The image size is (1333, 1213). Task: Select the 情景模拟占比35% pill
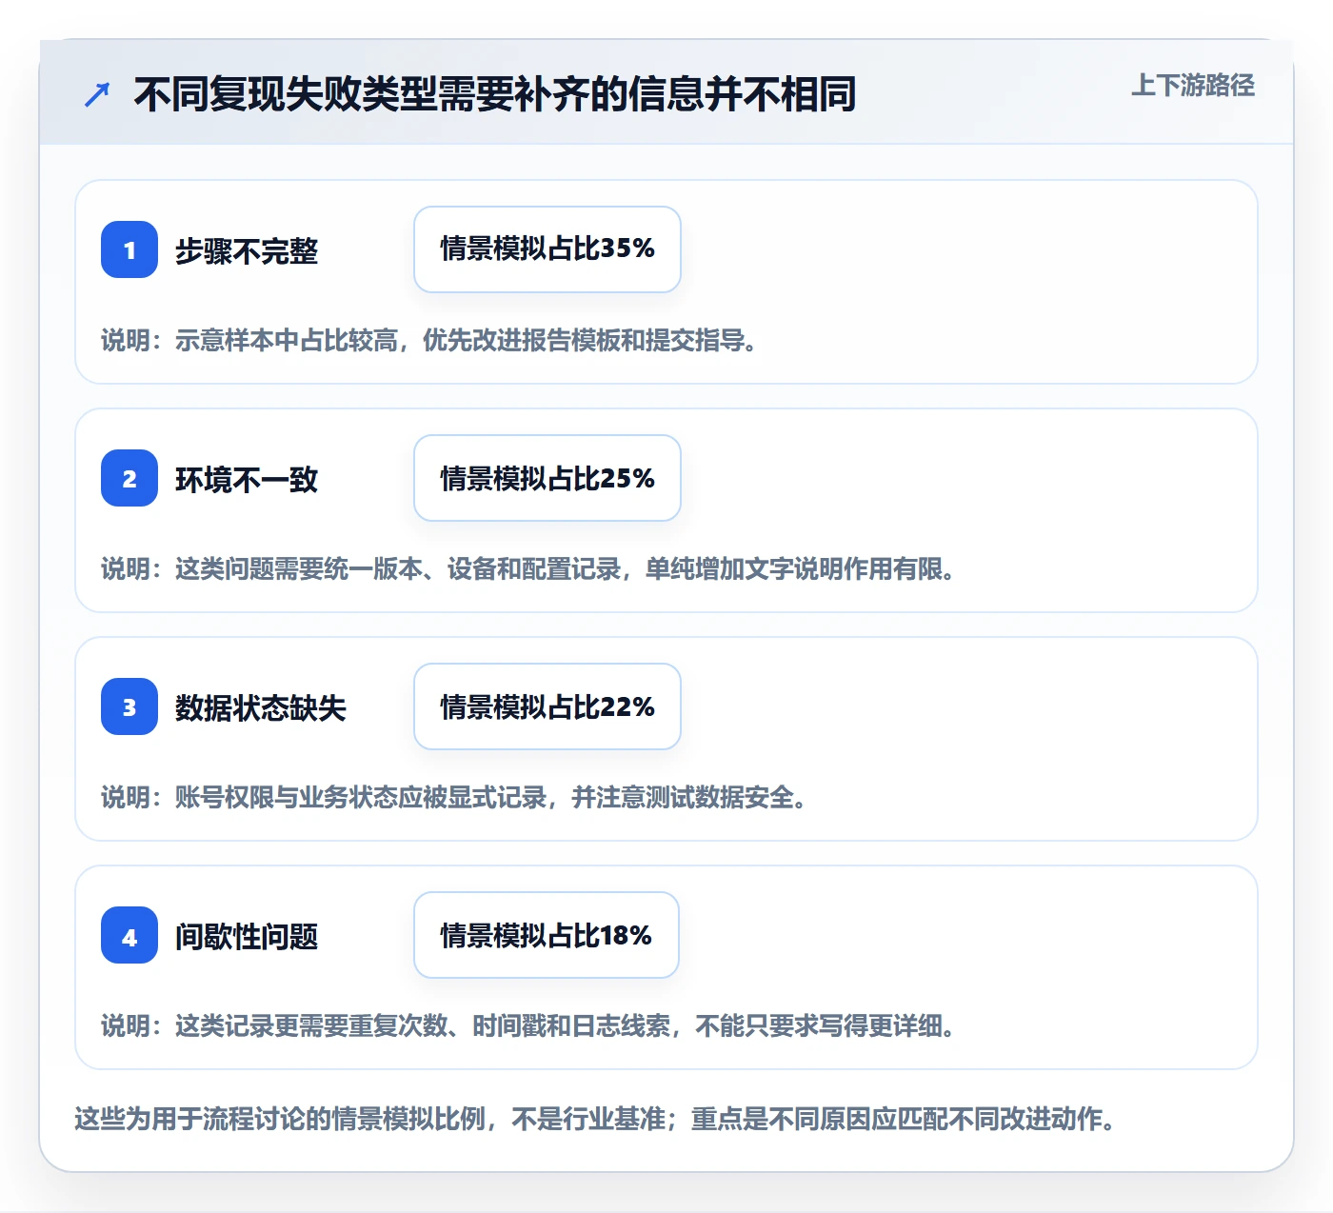[547, 249]
